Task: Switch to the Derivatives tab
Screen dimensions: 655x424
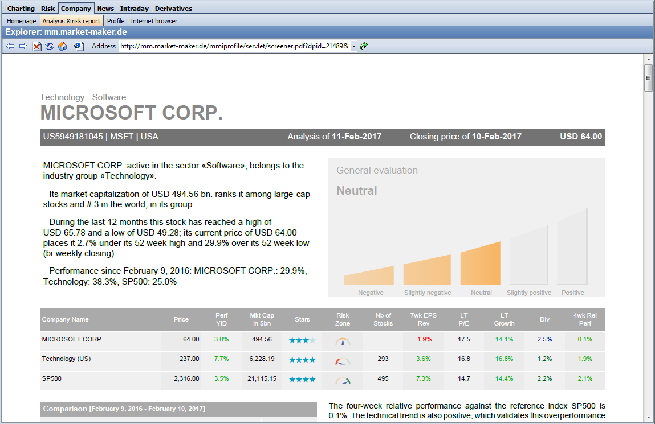Action: [x=173, y=9]
